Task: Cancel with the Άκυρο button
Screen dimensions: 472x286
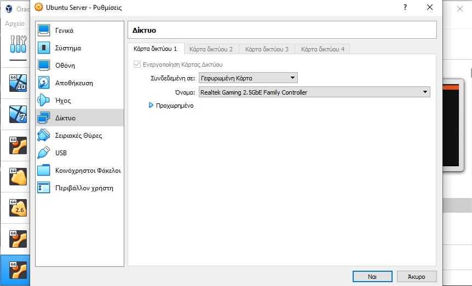Action: point(417,276)
